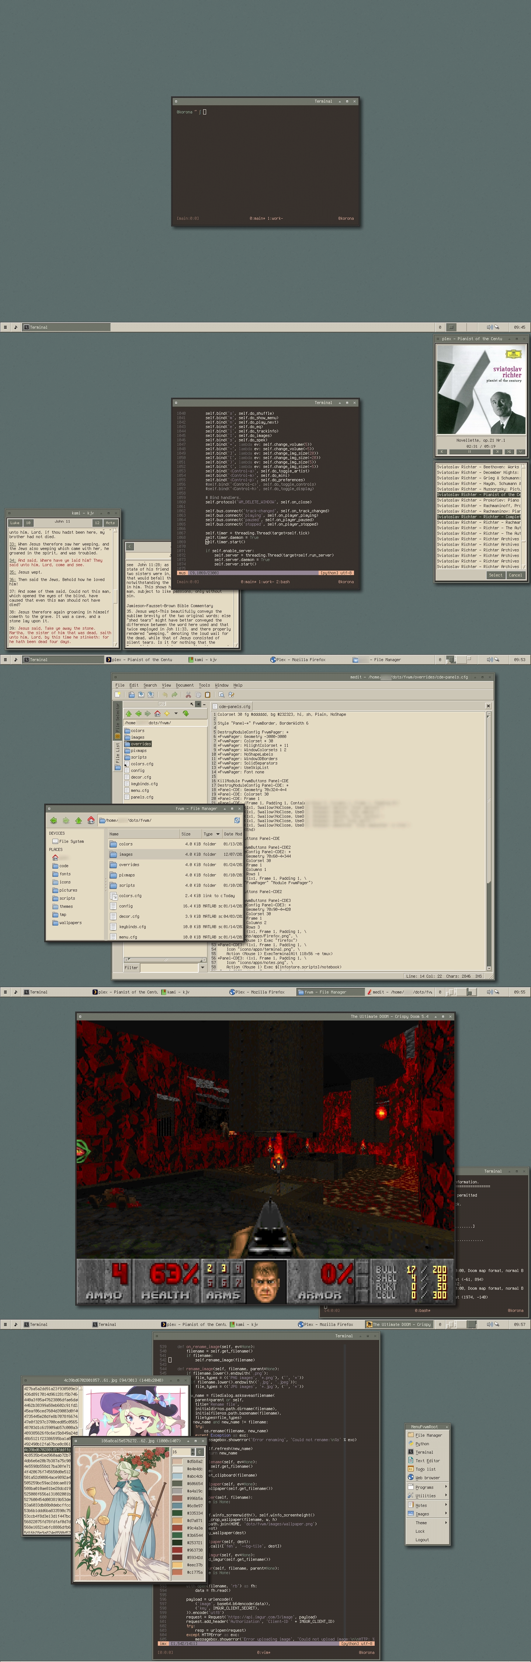Viewport: 531px width, 1662px height.
Task: Click the Undo arrow in medit toolbar
Action: (x=165, y=695)
